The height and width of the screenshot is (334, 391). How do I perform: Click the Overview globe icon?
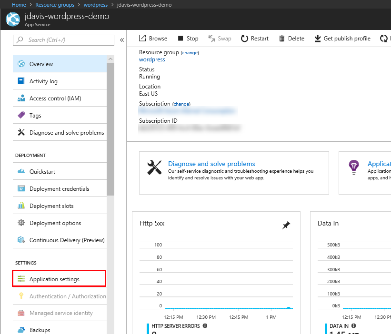(x=21, y=64)
